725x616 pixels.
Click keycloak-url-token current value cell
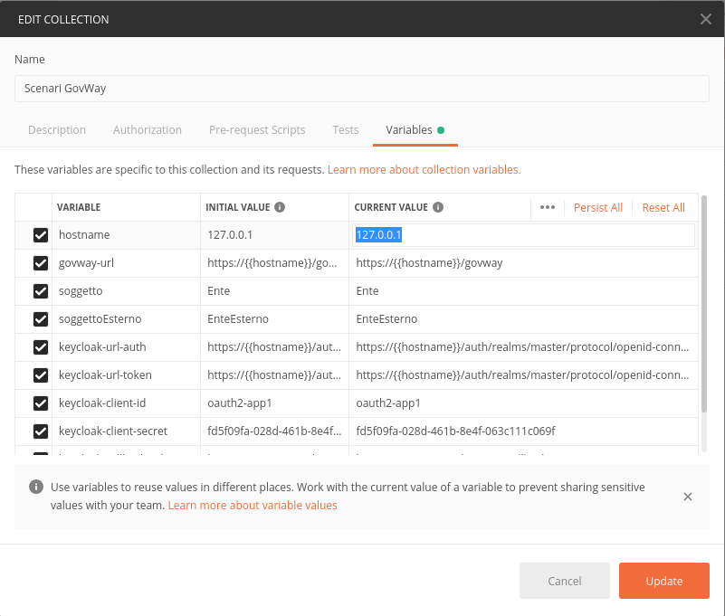pos(523,375)
